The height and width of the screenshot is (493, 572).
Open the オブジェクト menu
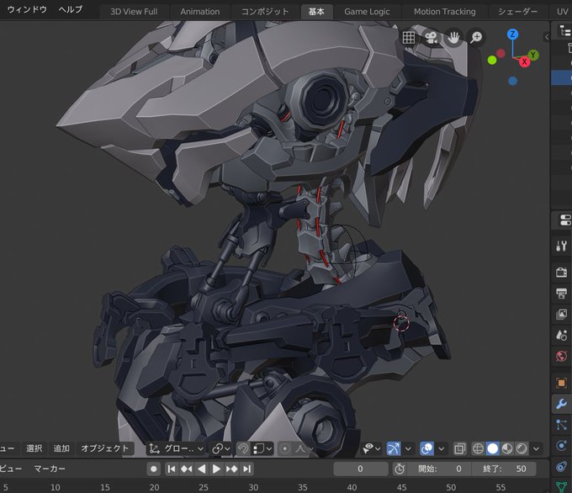(104, 448)
